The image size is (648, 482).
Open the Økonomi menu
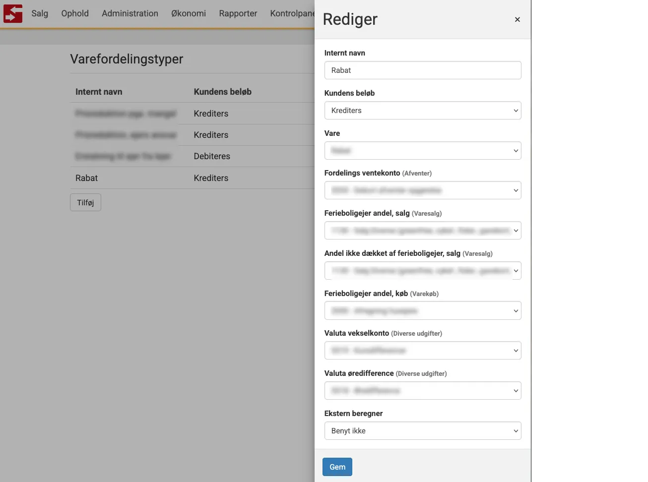(189, 13)
